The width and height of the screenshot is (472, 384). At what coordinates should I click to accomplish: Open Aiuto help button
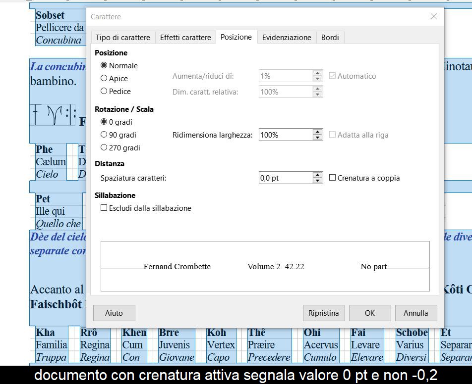pos(114,313)
